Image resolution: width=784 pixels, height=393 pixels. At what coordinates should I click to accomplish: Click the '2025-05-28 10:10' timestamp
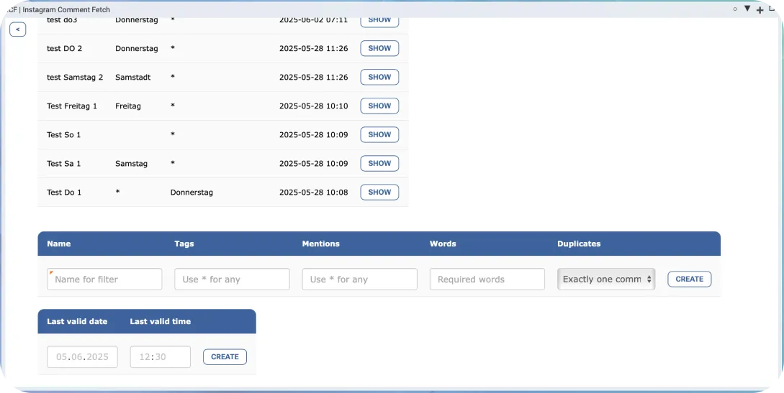click(313, 106)
